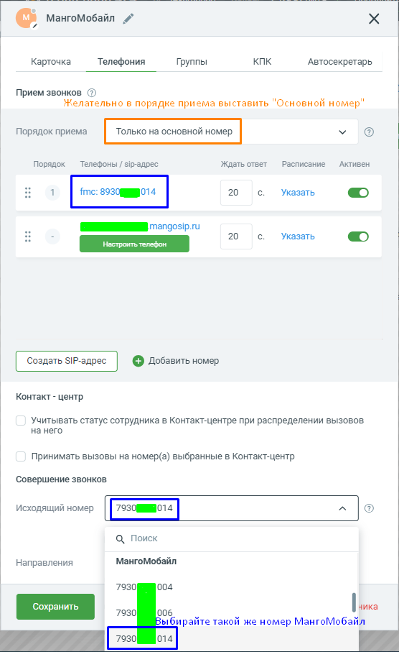Toggle Активен switch for mangosip.ru address

coord(358,237)
